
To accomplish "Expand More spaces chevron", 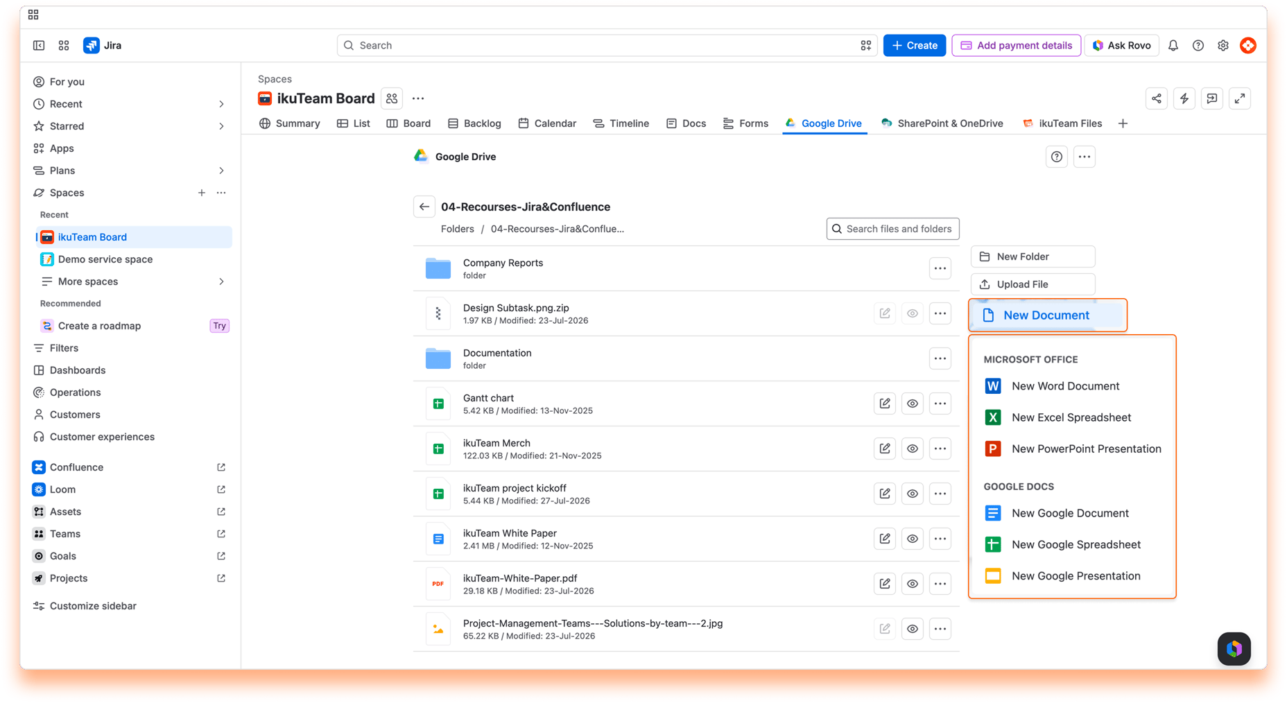I will pos(221,281).
